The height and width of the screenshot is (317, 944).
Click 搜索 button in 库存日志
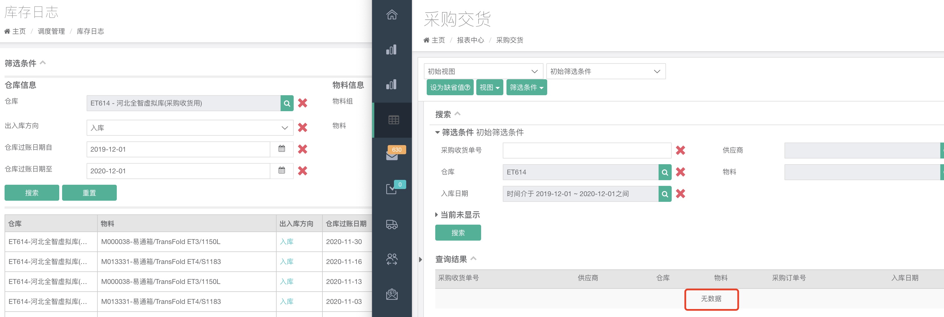32,193
